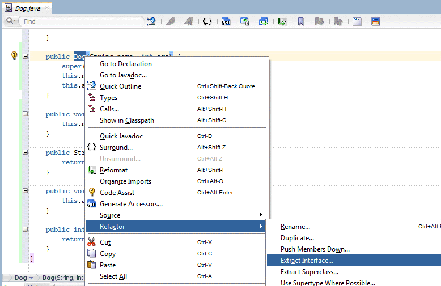Collapse the second 'public voi' method block
This screenshot has width=441, height=286.
click(26, 190)
